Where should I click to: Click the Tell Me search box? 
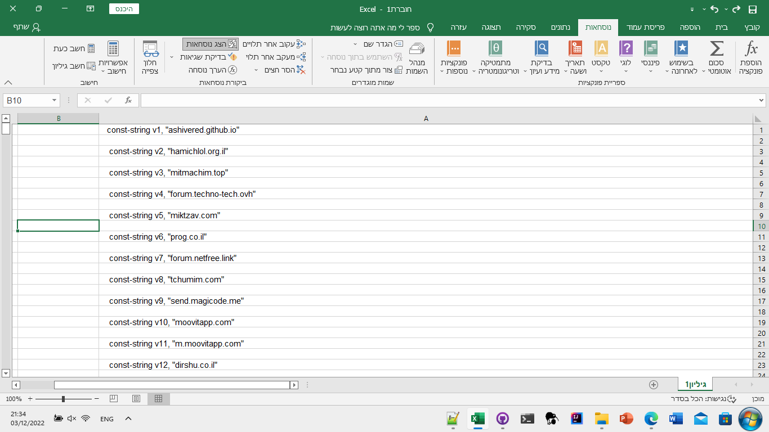(x=382, y=27)
